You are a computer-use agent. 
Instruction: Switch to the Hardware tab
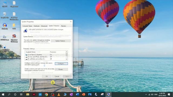36,26
